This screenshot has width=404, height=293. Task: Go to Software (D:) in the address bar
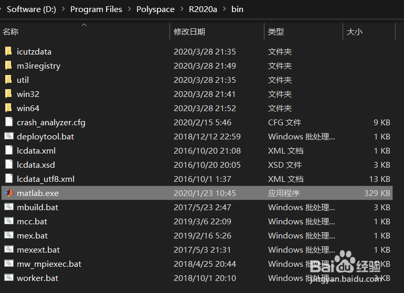(31, 9)
